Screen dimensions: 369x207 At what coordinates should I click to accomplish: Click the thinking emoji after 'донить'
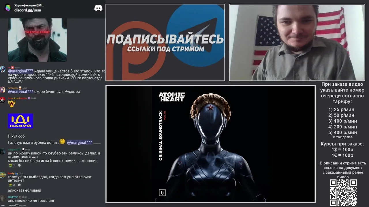point(62,141)
